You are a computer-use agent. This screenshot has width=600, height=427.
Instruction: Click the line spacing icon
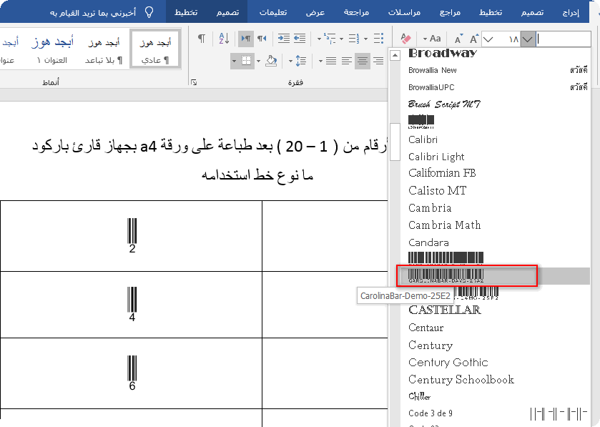(x=301, y=61)
